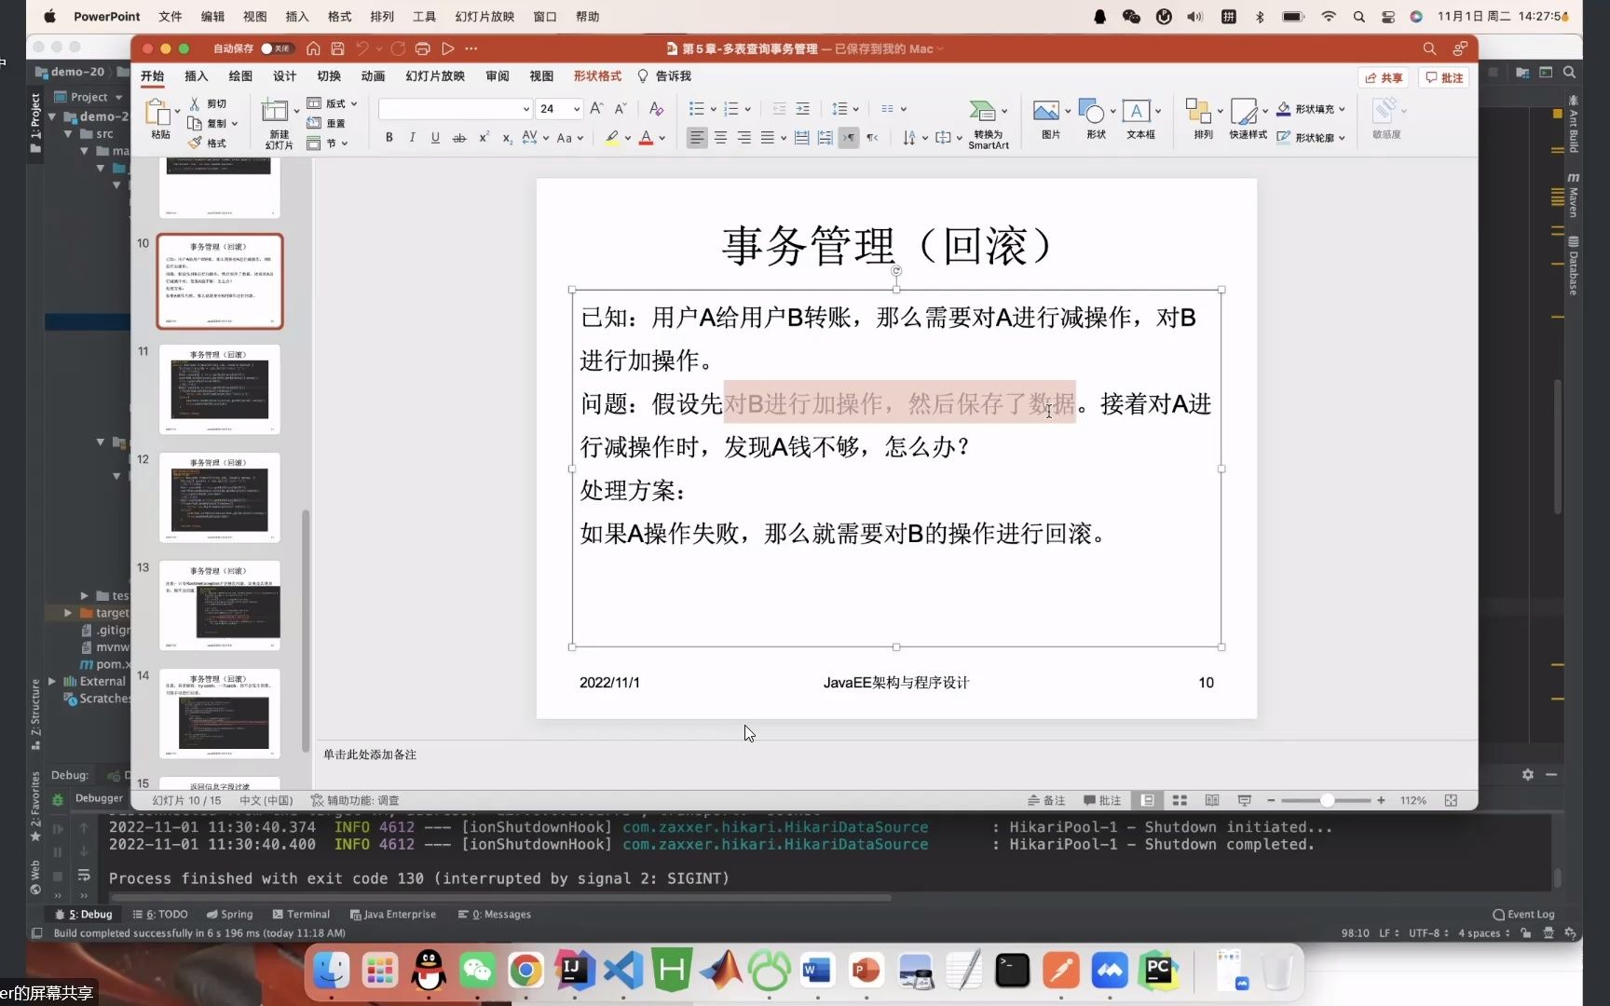Open the Shape Outline (形状轮廓) dropdown

1310,138
